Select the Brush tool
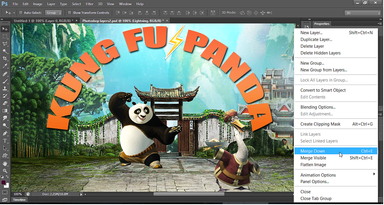Viewport: 384px width, 205px height. tap(5, 81)
